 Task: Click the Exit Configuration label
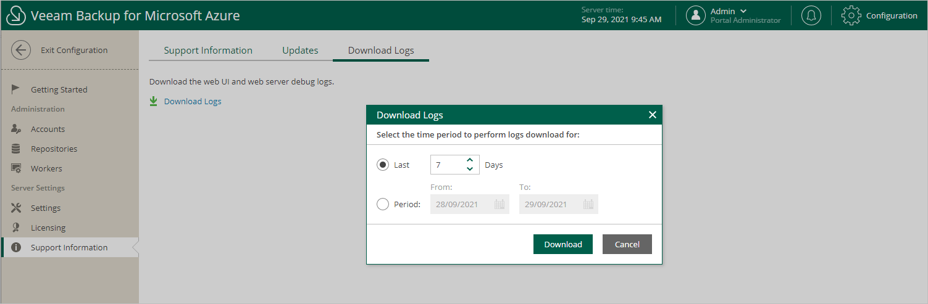pos(74,50)
